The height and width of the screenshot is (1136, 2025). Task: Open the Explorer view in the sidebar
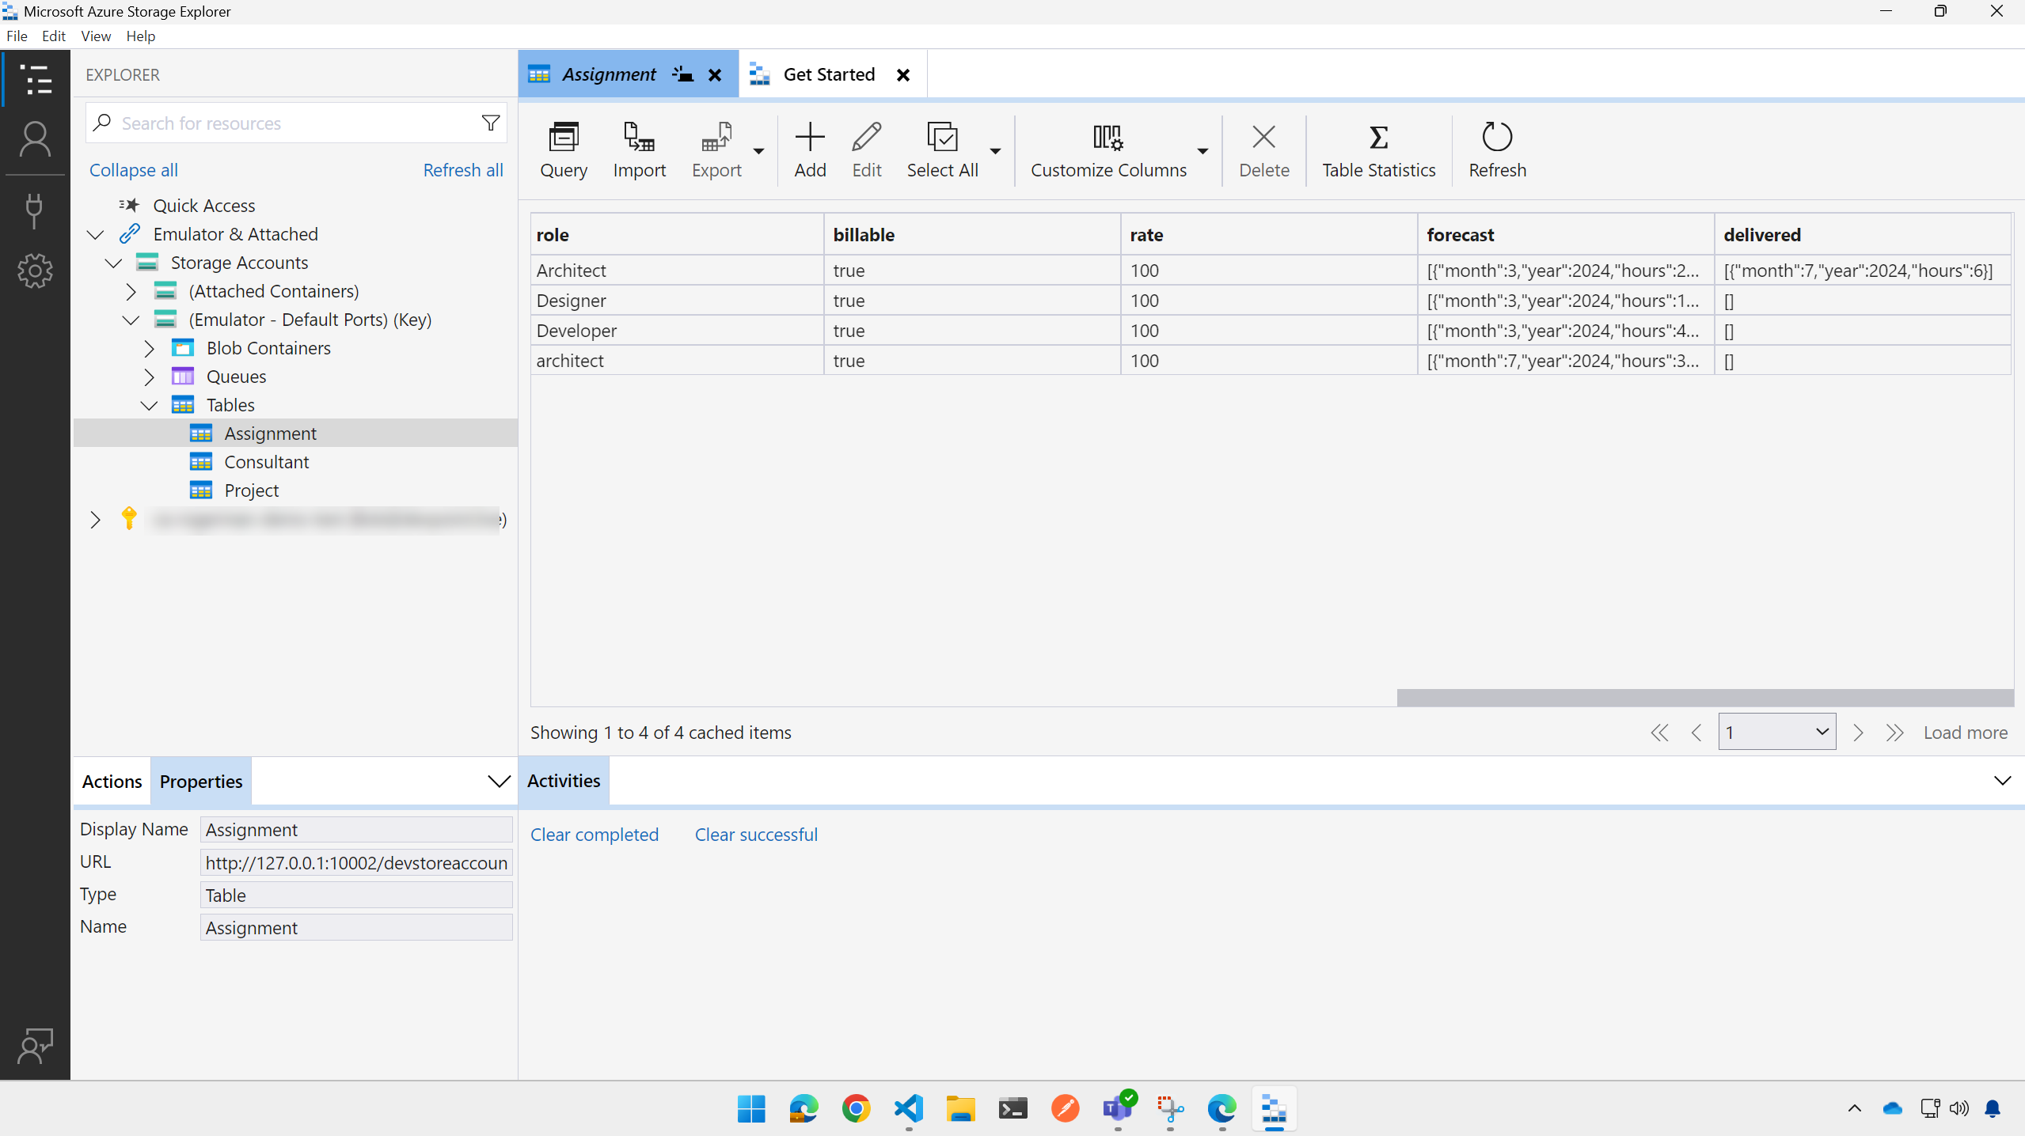(36, 79)
